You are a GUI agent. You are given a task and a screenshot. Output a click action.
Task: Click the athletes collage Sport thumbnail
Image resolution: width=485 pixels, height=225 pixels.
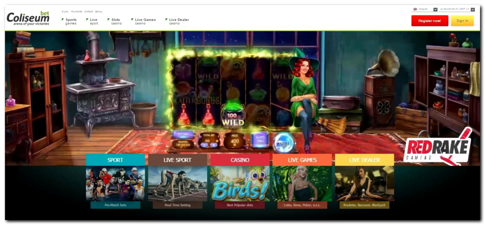(x=115, y=184)
